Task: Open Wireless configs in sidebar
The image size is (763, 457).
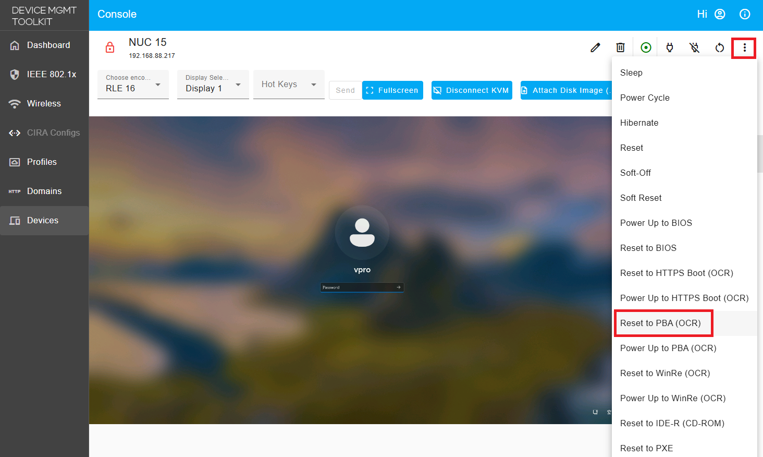Action: pos(44,104)
